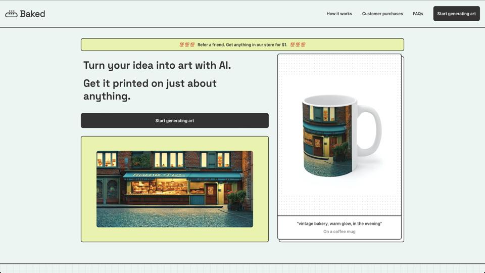Click the "vintage bakery, warm glow" prompt caption
485x273 pixels.
pyautogui.click(x=339, y=223)
